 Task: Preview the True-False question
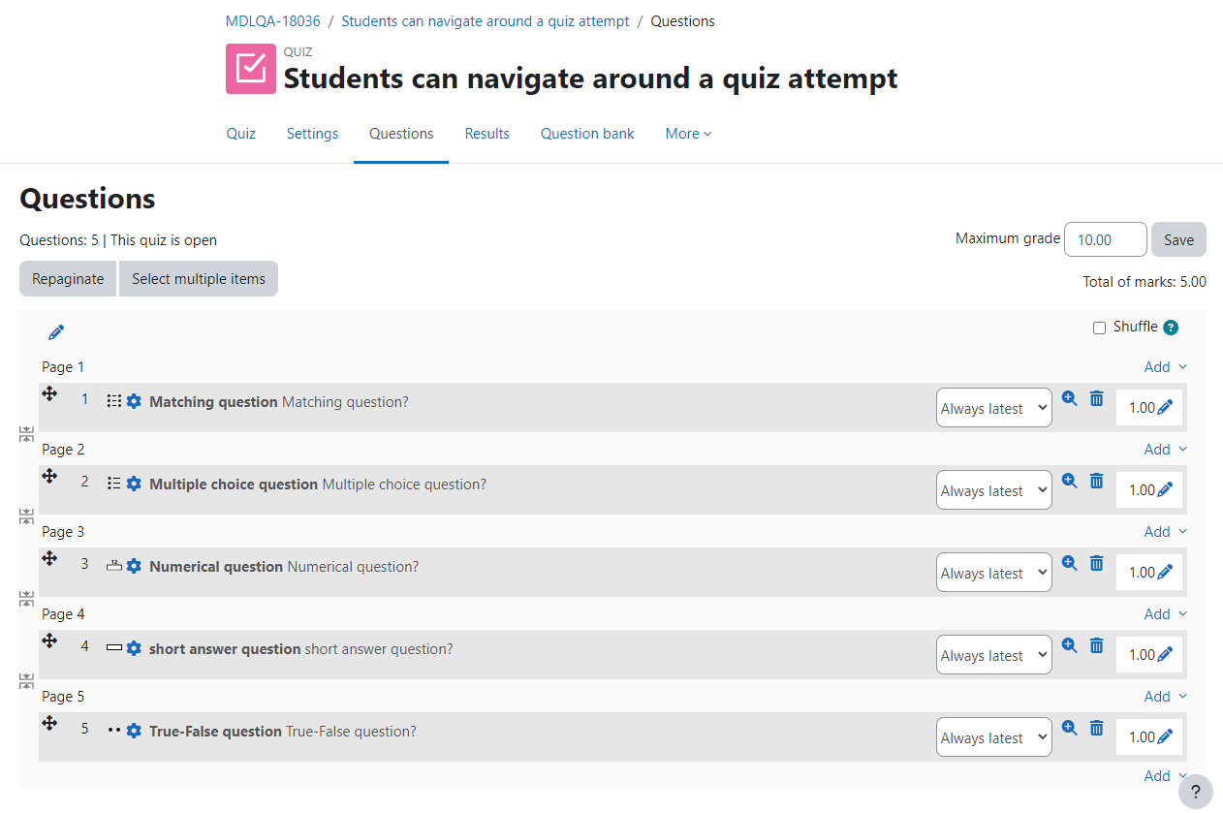click(x=1069, y=727)
